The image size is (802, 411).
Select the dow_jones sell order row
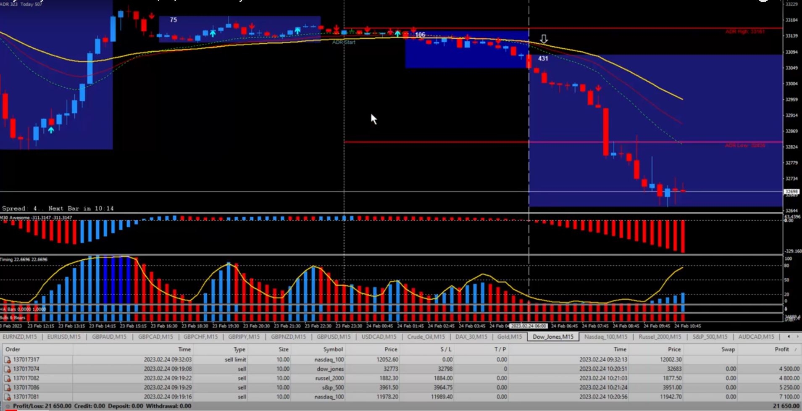click(330, 369)
